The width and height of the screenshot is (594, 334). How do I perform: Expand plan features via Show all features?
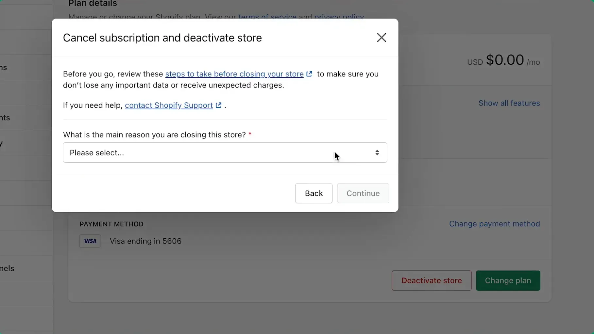(x=509, y=103)
